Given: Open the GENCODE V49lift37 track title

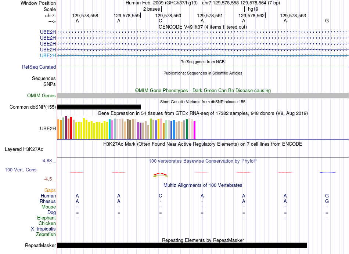Looking at the screenshot, I should 202,27.
